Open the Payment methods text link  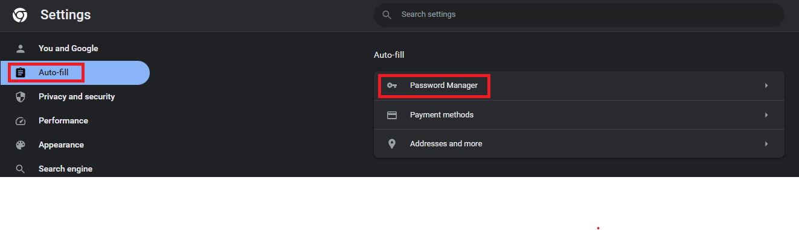441,114
